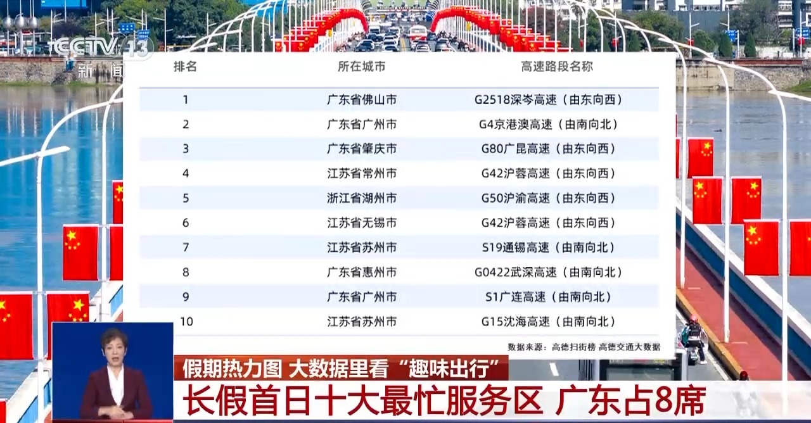Click the 高速路段名称 column header

(557, 66)
